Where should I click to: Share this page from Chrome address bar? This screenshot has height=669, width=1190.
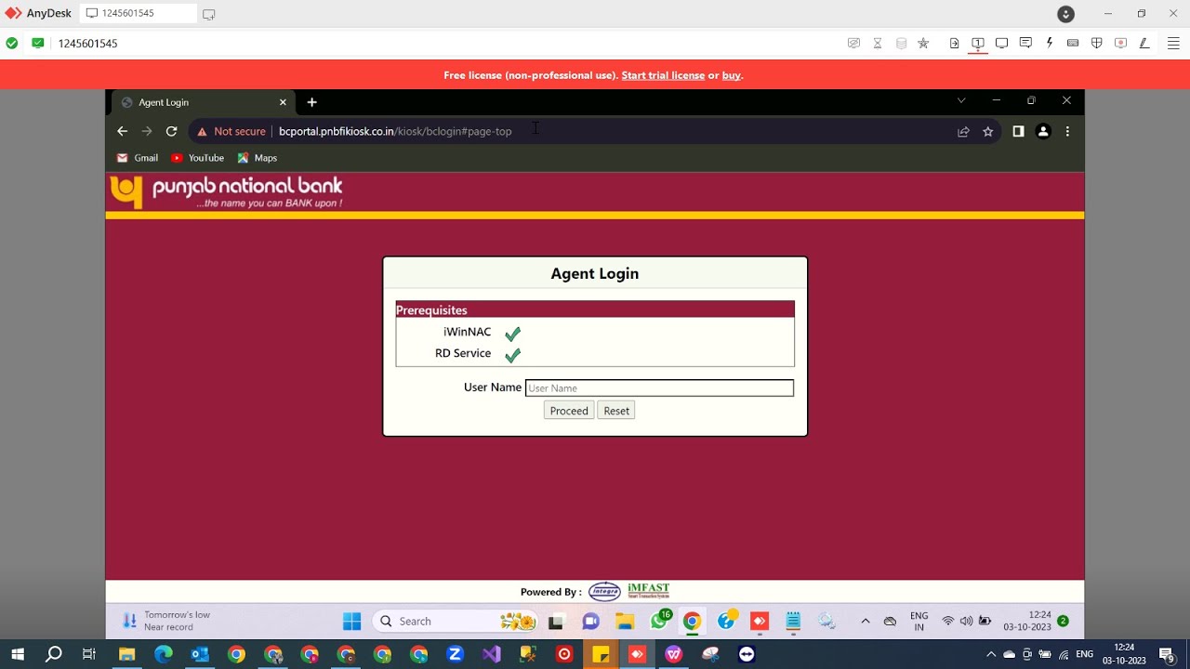[963, 132]
